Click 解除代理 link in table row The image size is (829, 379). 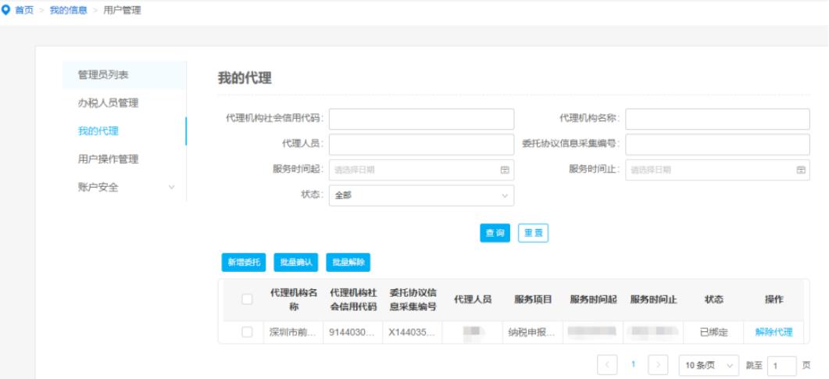coord(774,332)
